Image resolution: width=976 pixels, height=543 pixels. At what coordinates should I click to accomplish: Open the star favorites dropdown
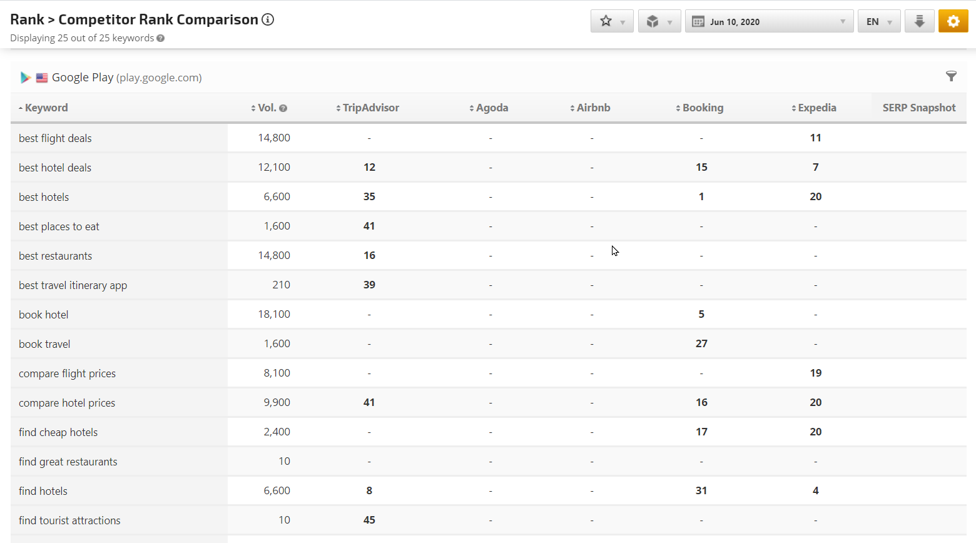(612, 21)
